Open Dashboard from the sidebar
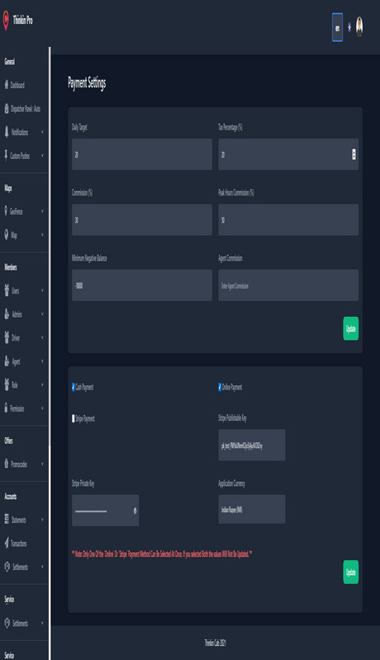380x660 pixels. click(x=14, y=85)
